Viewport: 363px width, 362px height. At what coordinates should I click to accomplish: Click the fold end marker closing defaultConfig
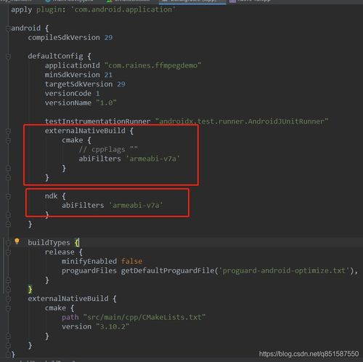[8, 225]
